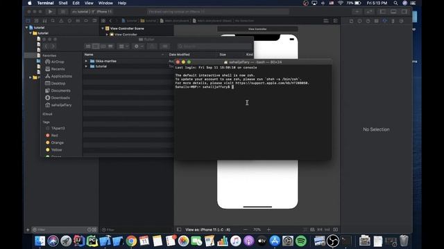Image resolution: width=444 pixels, height=249 pixels.
Task: Open Google Chrome from the Dock
Action: [x=131, y=241]
